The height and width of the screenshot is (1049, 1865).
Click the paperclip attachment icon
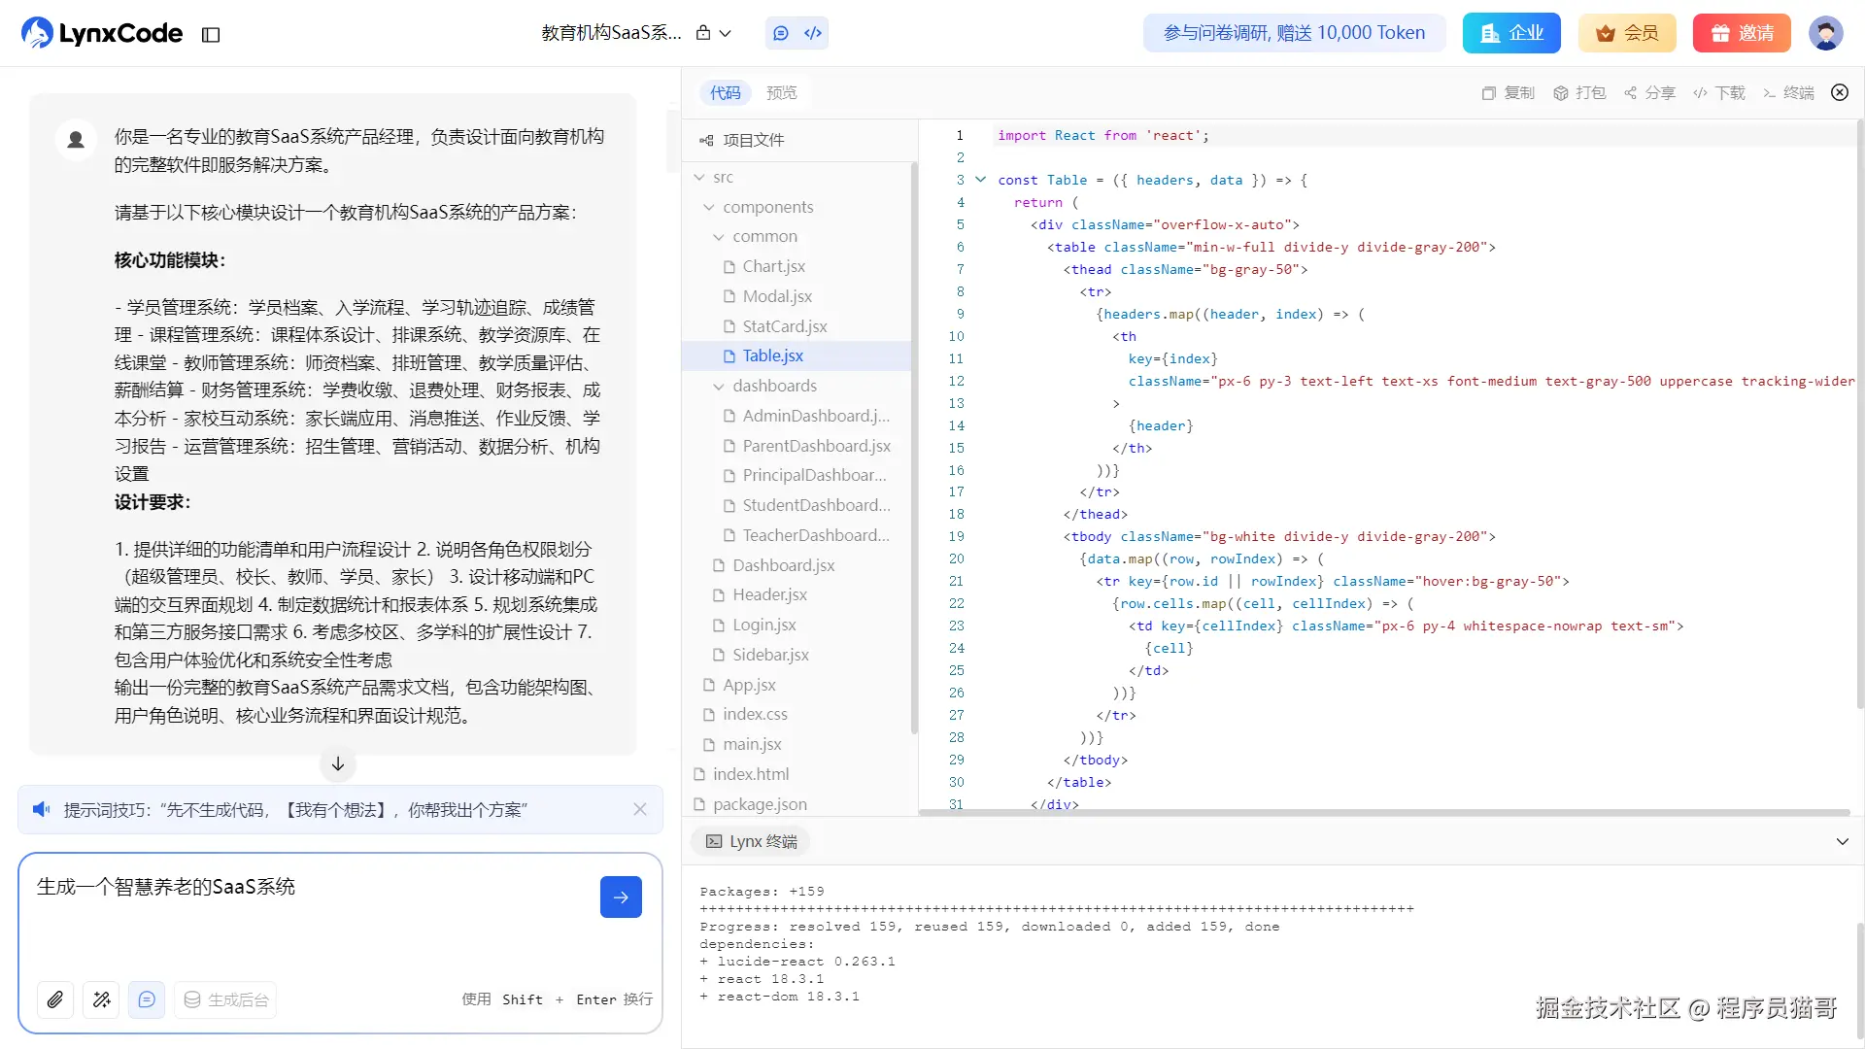[x=55, y=999]
